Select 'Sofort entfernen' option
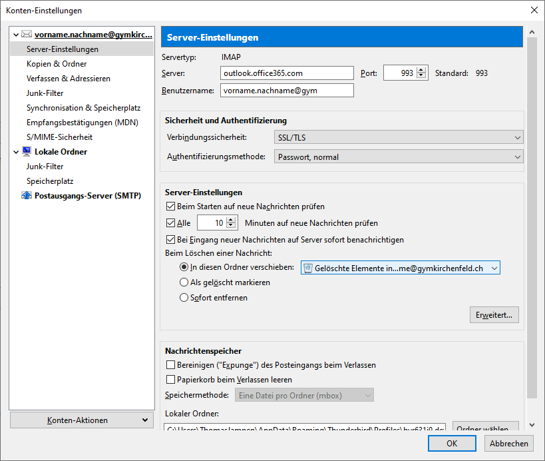 coord(184,298)
